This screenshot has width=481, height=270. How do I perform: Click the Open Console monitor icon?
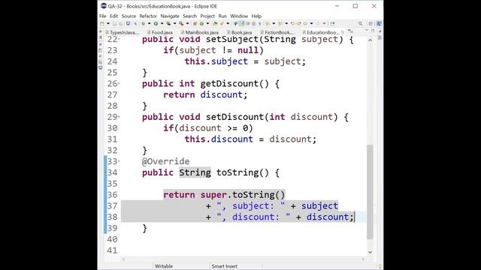128,23
